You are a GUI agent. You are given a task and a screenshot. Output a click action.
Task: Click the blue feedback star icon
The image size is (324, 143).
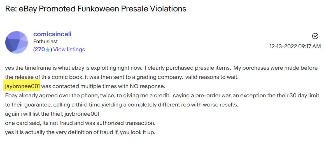pos(48,50)
